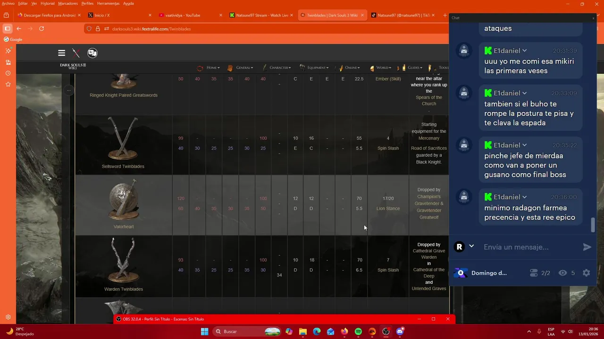
Task: Open the Historial menu
Action: coord(47,3)
